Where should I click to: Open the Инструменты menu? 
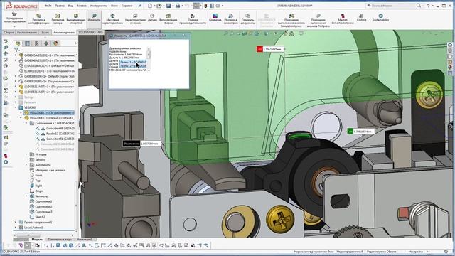(x=98, y=6)
